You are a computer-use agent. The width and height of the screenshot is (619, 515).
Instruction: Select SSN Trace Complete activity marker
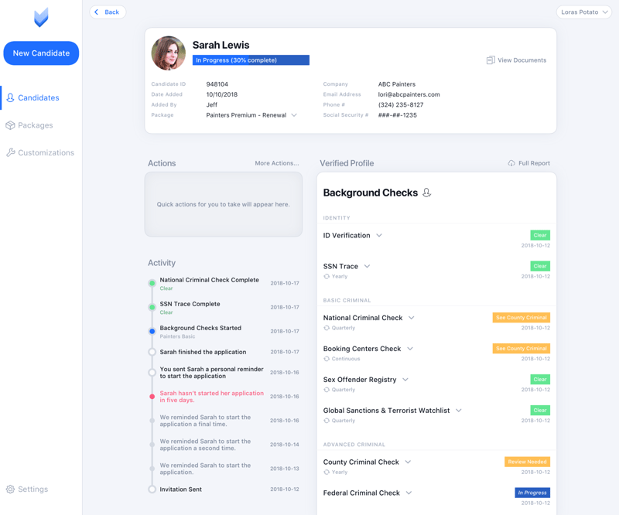152,307
